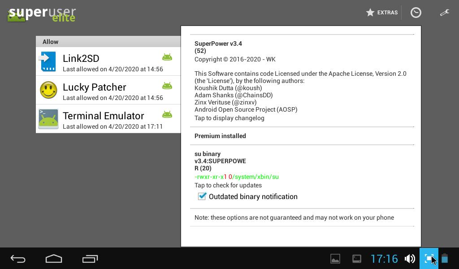Click the Copyright 2016-2020 - WK line
Viewport: 459px width, 269px height.
click(235, 60)
